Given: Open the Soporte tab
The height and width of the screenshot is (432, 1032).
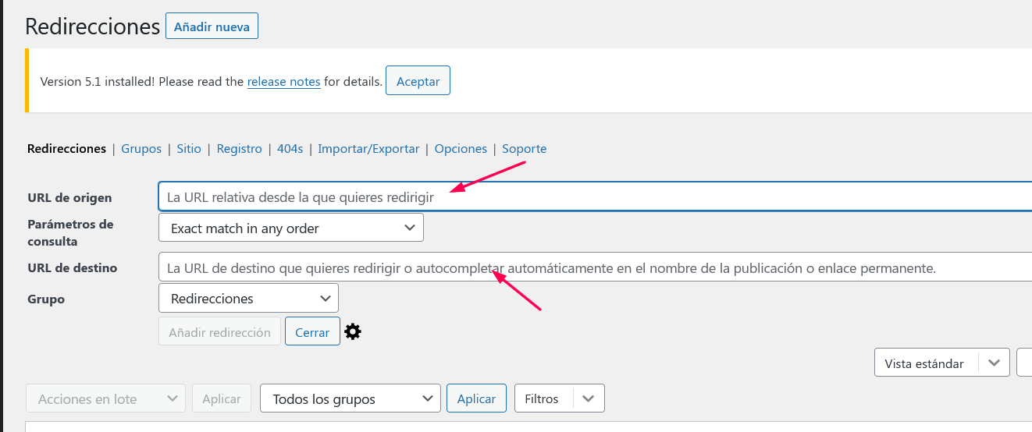Looking at the screenshot, I should pos(524,148).
